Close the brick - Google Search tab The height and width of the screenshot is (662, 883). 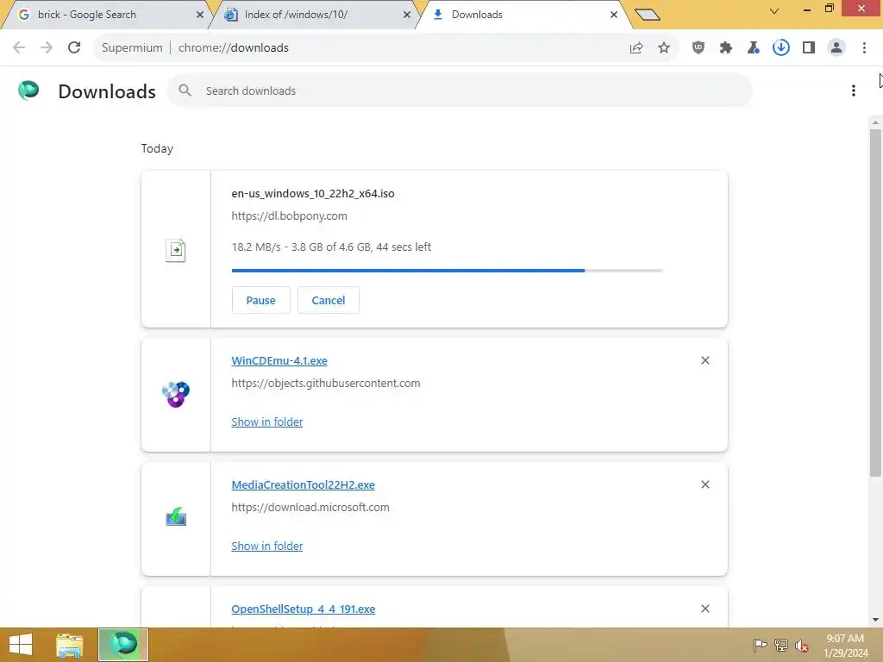pyautogui.click(x=199, y=15)
